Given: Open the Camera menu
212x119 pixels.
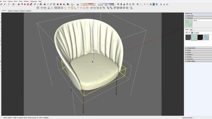Looking at the screenshot, I should click(x=10, y=1).
